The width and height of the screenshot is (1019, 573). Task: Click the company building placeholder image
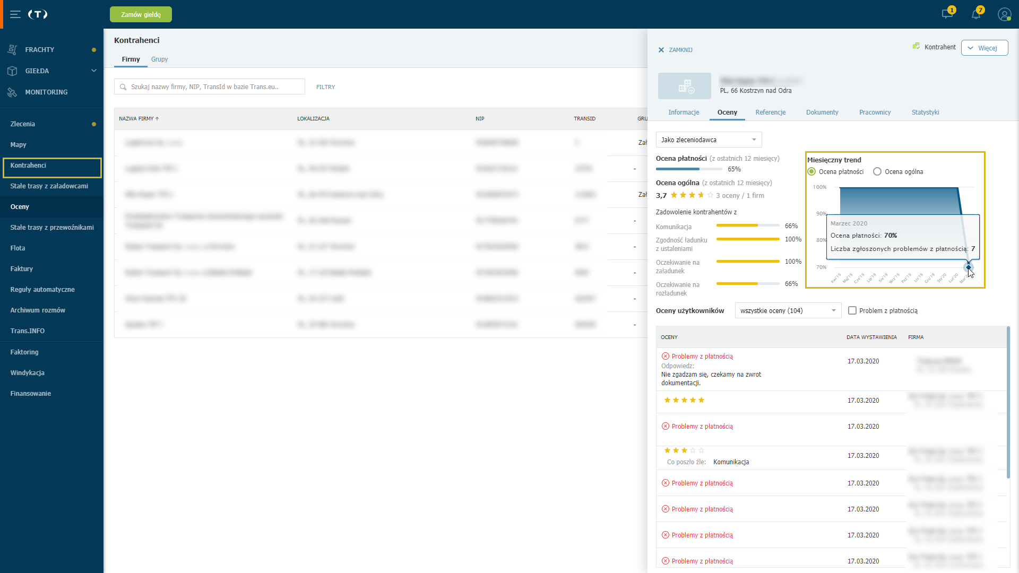685,86
